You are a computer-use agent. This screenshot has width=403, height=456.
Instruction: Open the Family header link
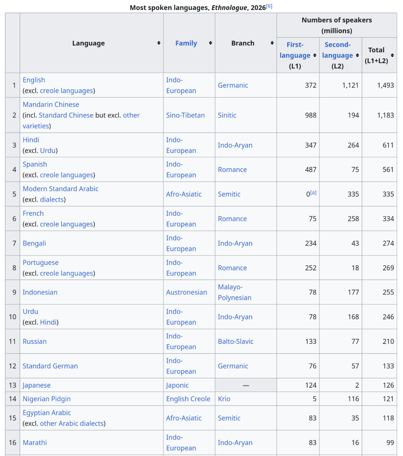click(x=186, y=43)
